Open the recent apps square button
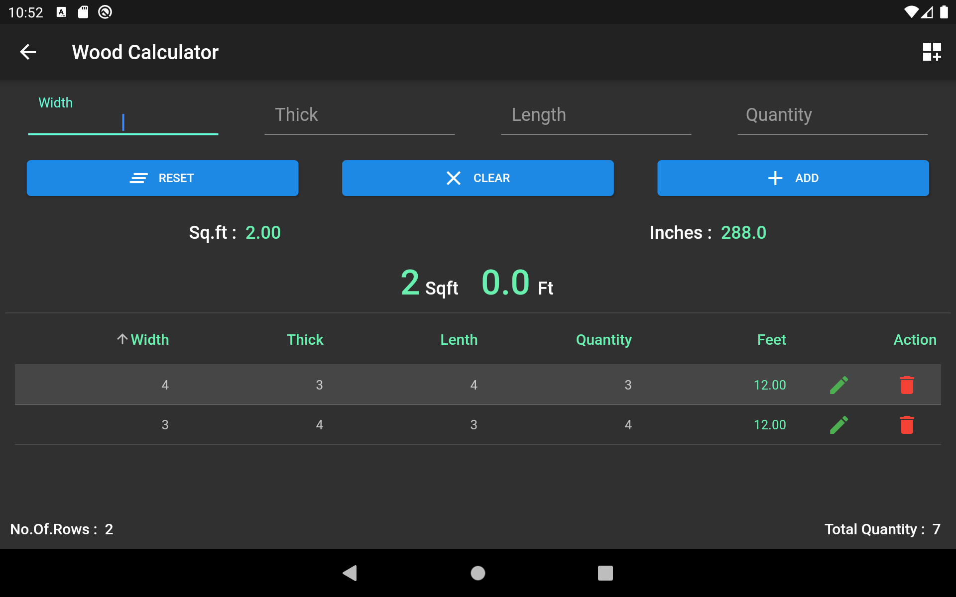Screen dimensions: 956x597 click(605, 573)
